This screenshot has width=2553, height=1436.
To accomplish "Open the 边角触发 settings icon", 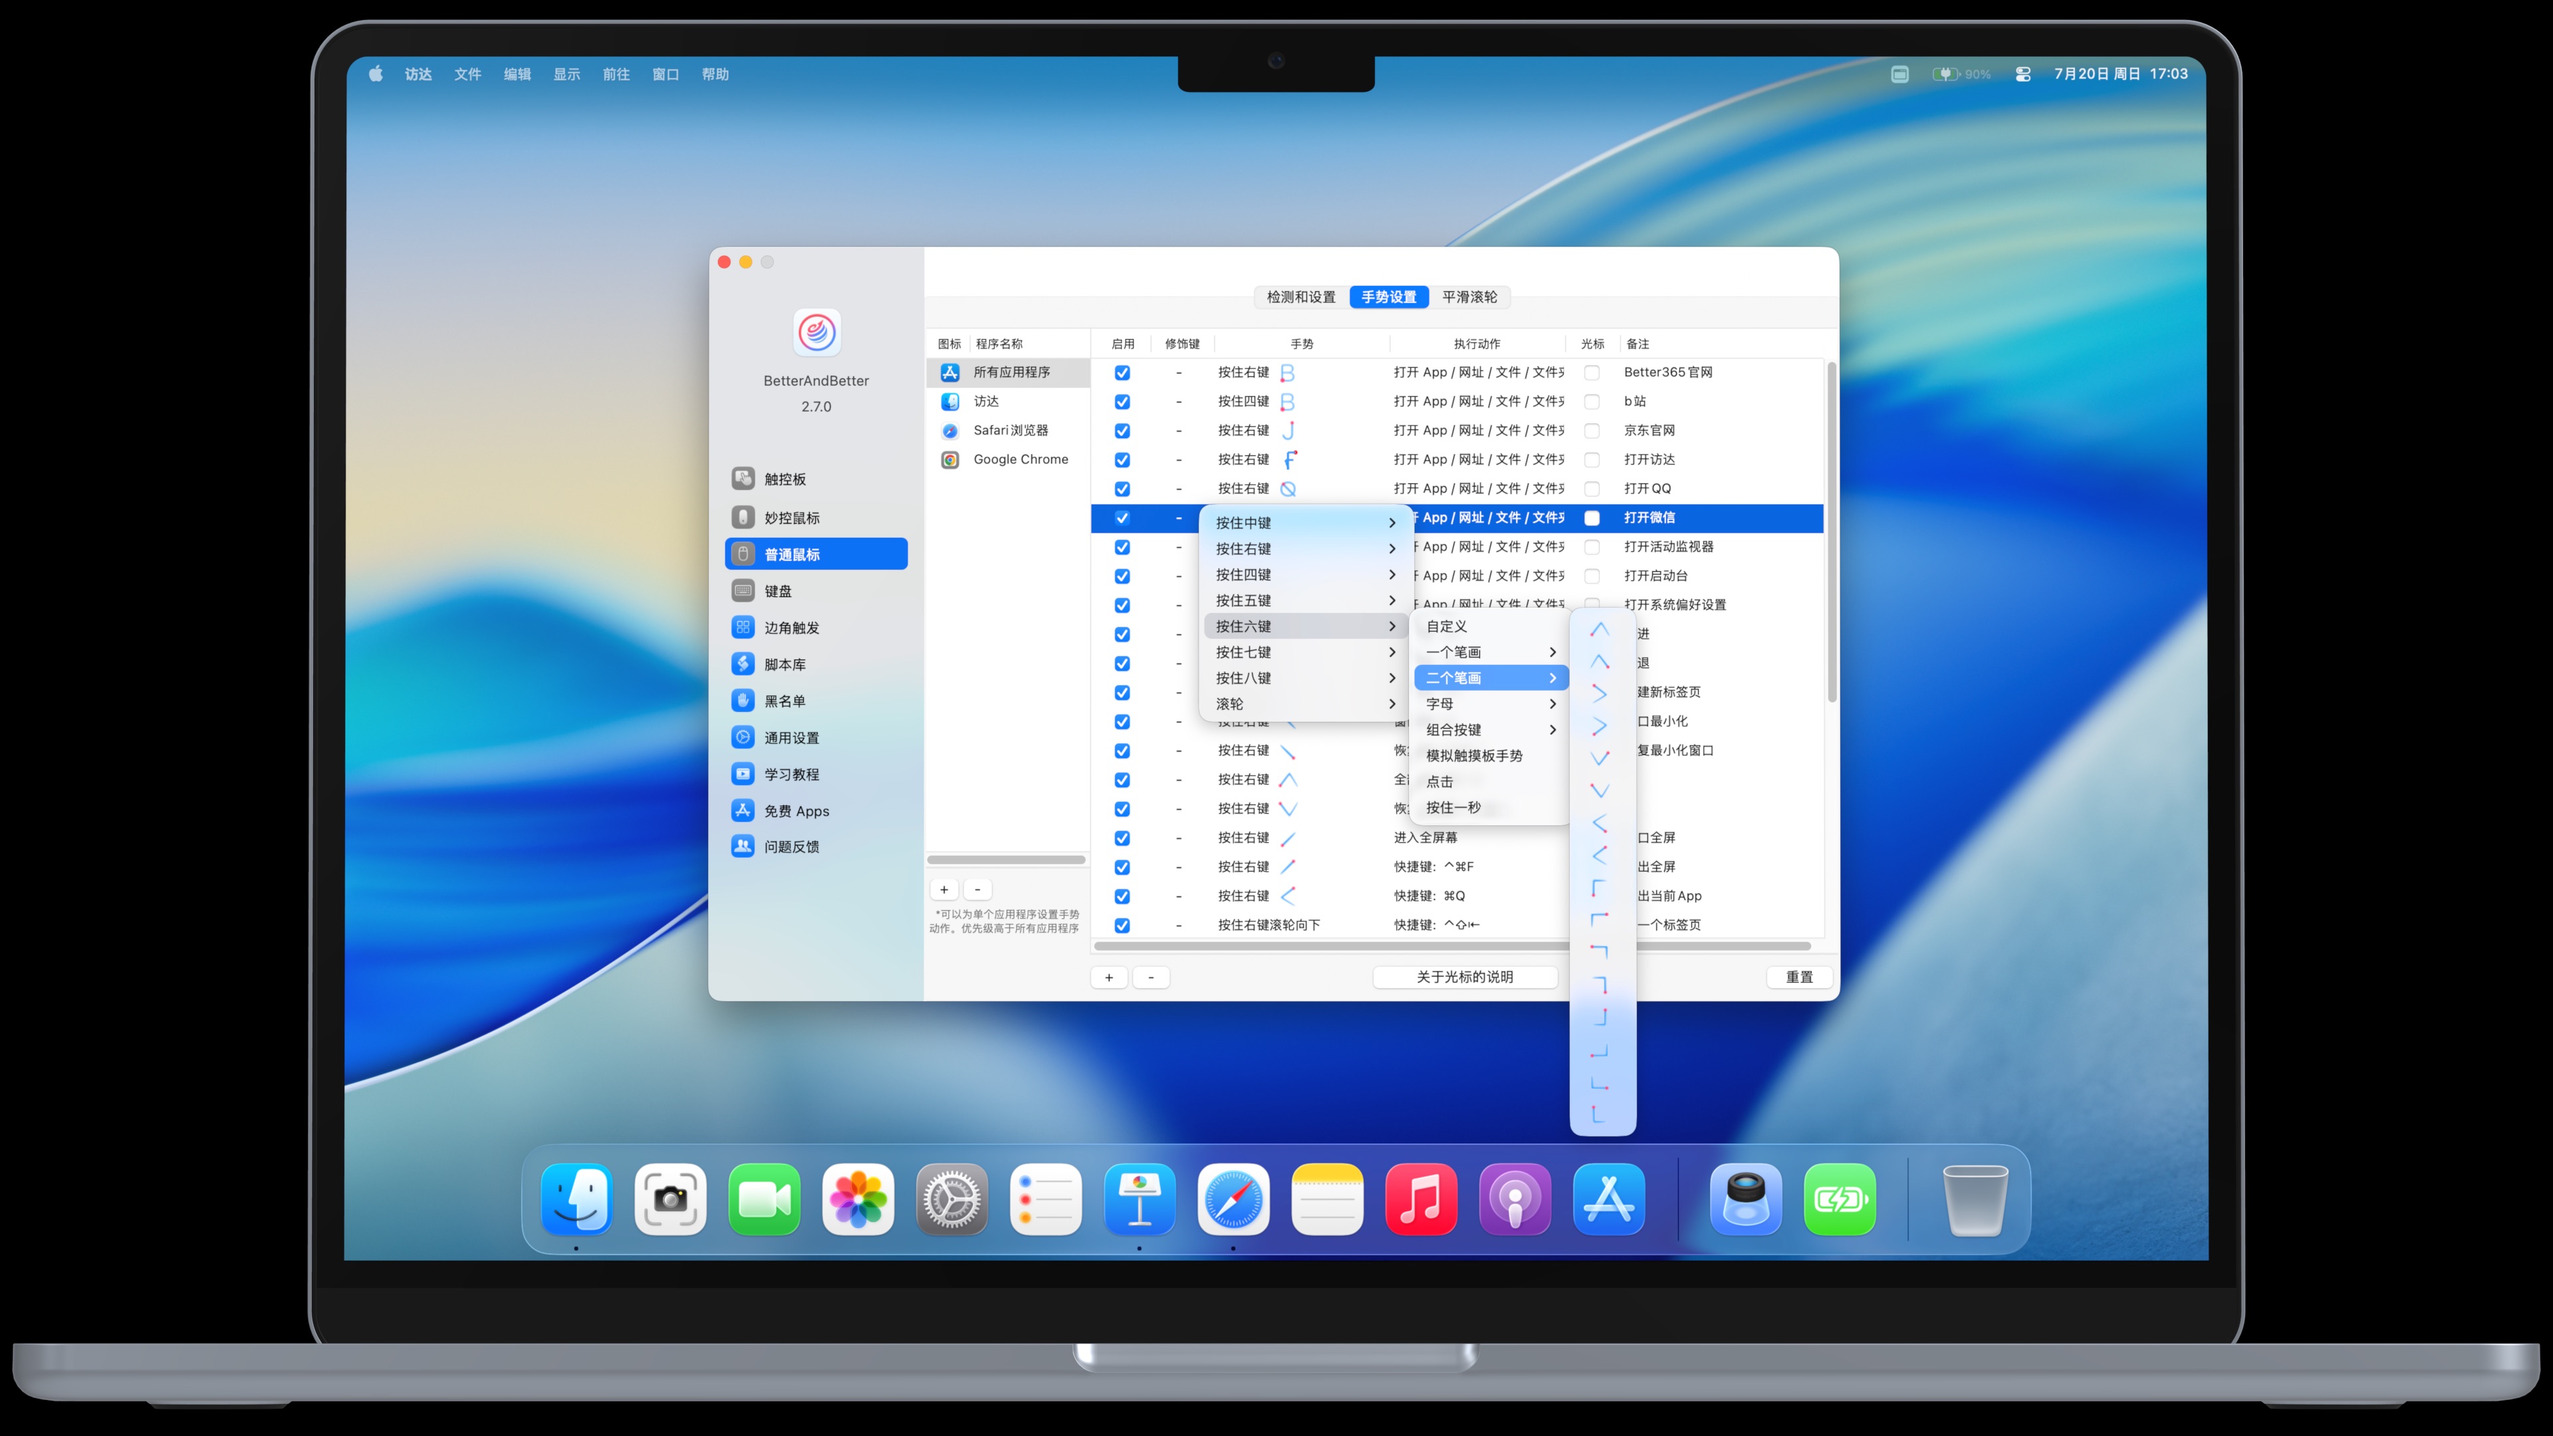I will (743, 628).
